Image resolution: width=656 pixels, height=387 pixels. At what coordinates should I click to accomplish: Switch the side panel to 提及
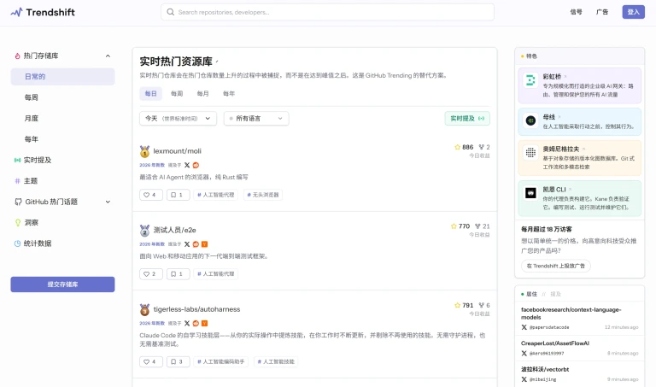[555, 294]
